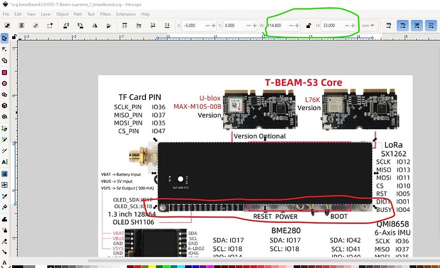Click Select All objects icon

[x=7, y=25]
